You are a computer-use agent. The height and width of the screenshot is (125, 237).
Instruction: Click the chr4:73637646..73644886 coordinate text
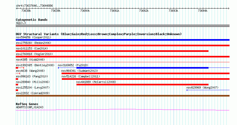[34, 6]
